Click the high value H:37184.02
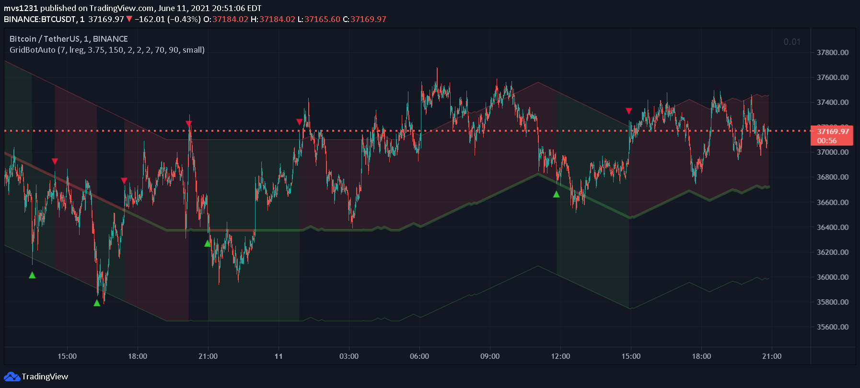Viewport: 860px width, 388px height. click(x=273, y=19)
